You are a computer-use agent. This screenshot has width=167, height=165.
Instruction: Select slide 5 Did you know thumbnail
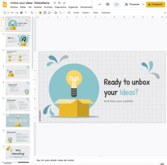[x=18, y=88]
